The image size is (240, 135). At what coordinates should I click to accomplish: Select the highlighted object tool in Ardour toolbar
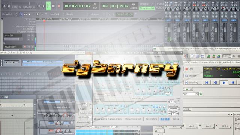point(21,15)
